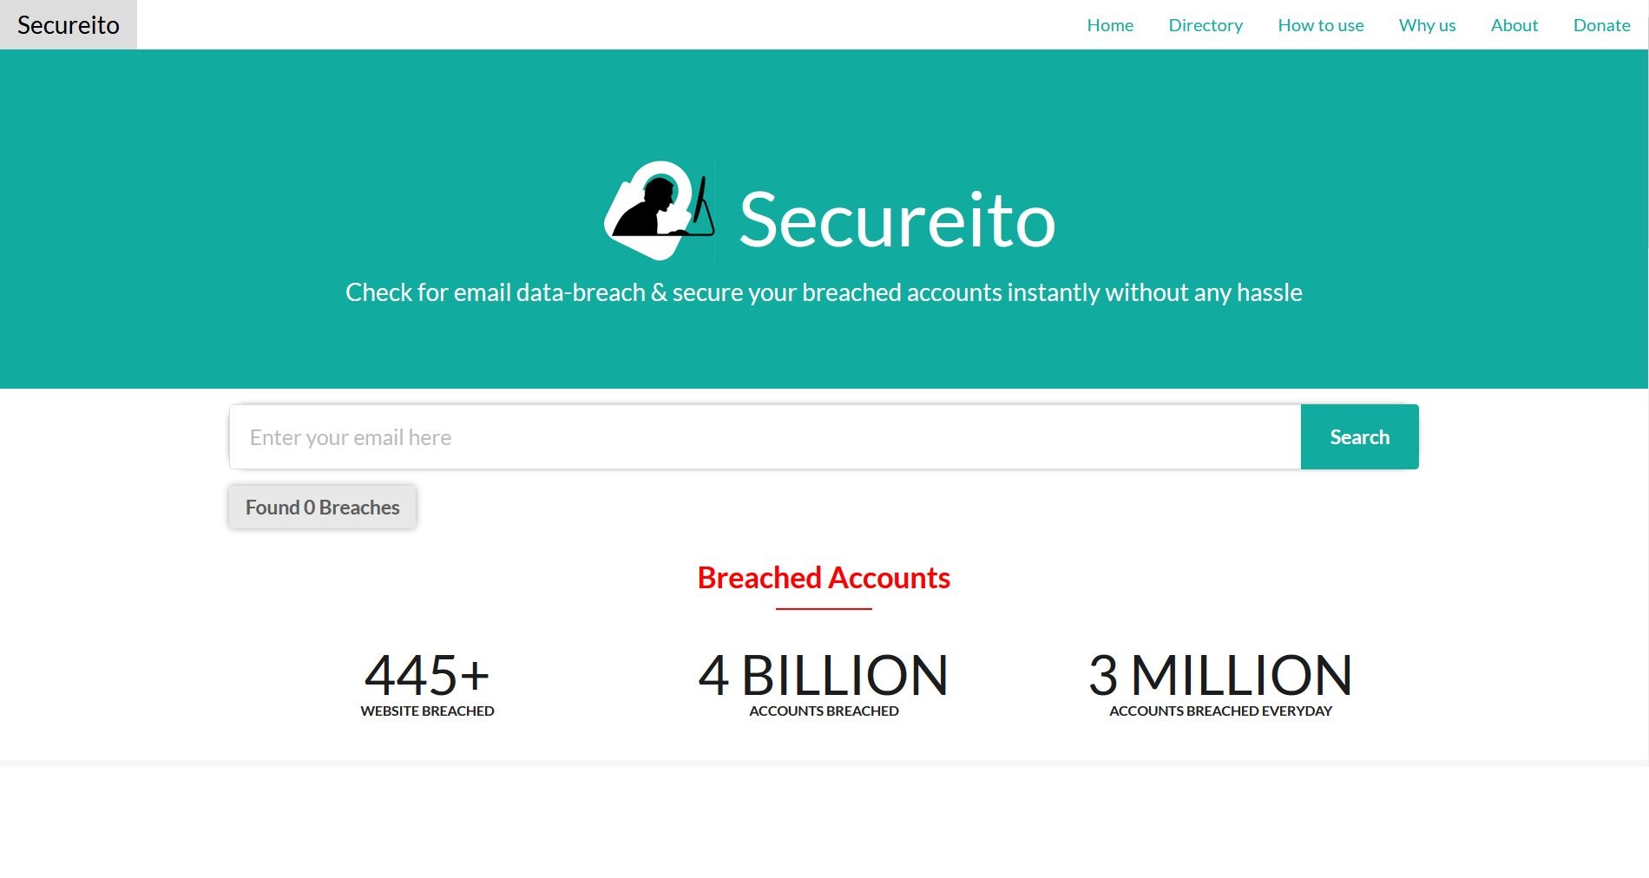Click the Secureito brand in header
This screenshot has width=1649, height=878.
[x=69, y=24]
